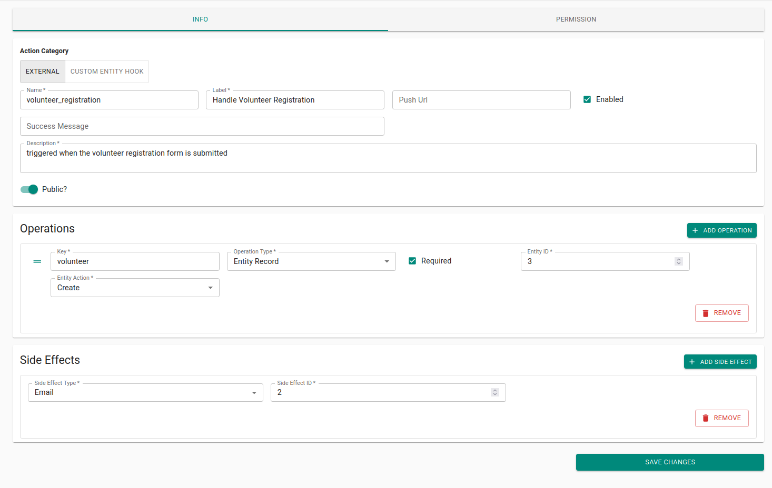The width and height of the screenshot is (772, 488).
Task: Click ADD SIDE EFFECT button
Action: click(720, 362)
